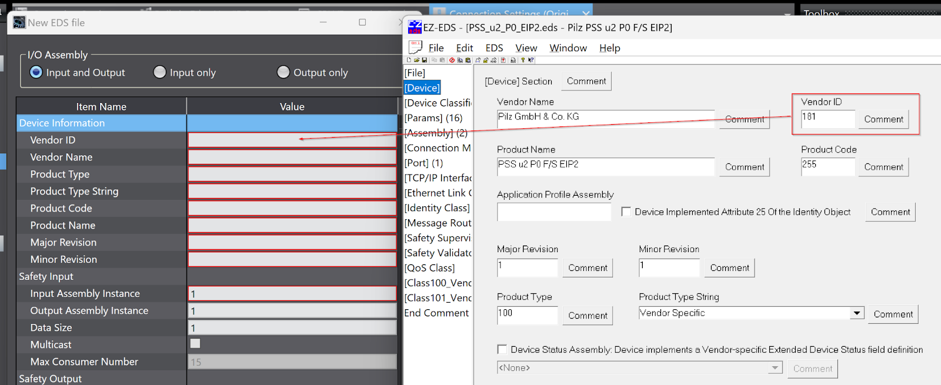Check Device Implemented Attribute 25 checkbox

(626, 212)
